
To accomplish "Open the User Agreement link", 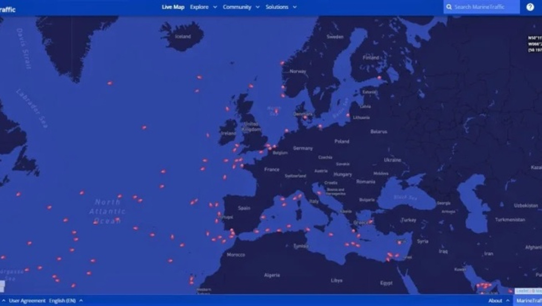I will (x=27, y=301).
